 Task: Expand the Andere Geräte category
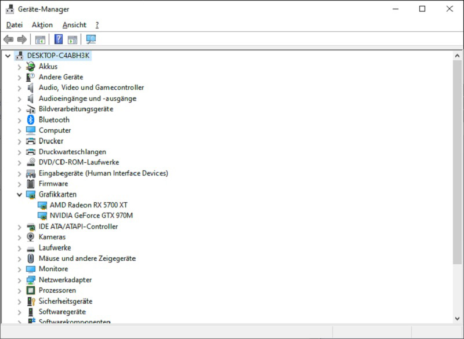click(x=20, y=78)
